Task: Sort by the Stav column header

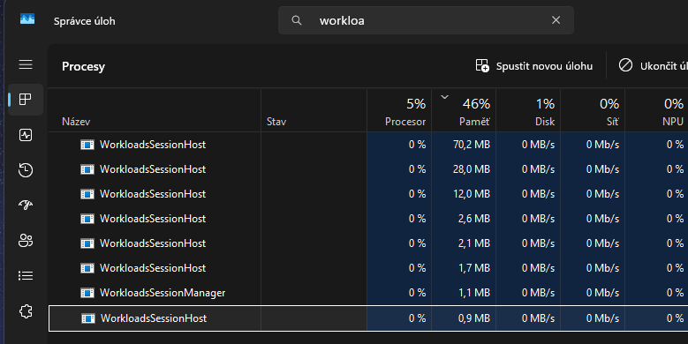Action: tap(314, 110)
